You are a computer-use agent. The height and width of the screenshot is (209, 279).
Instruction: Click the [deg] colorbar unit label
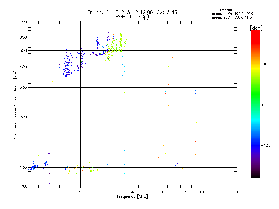(256, 28)
